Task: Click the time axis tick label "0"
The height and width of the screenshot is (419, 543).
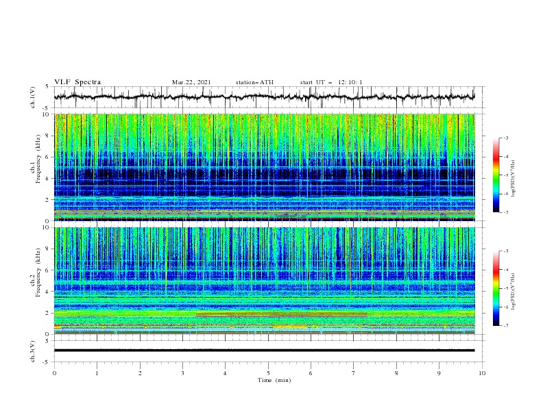Action: pos(54,373)
